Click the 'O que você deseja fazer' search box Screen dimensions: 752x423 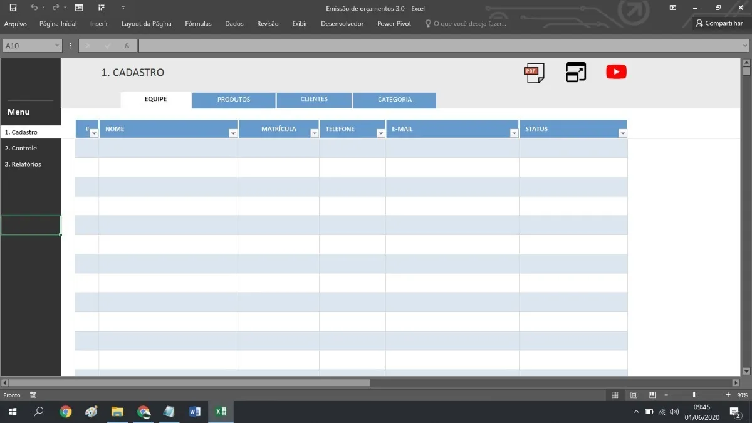(465, 24)
